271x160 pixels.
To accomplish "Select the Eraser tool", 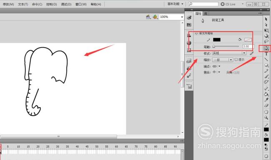I will coord(266,106).
